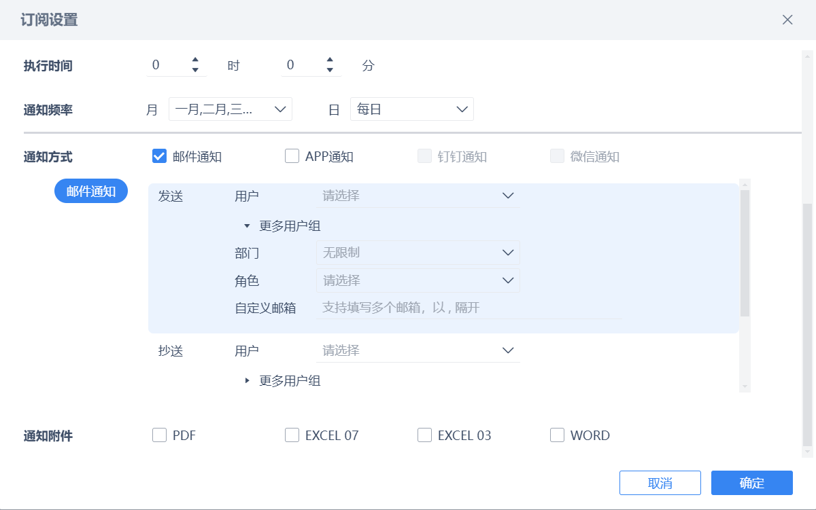Screen dimensions: 816x510
Task: Decrease the hour value with down arrow
Action: click(x=195, y=70)
